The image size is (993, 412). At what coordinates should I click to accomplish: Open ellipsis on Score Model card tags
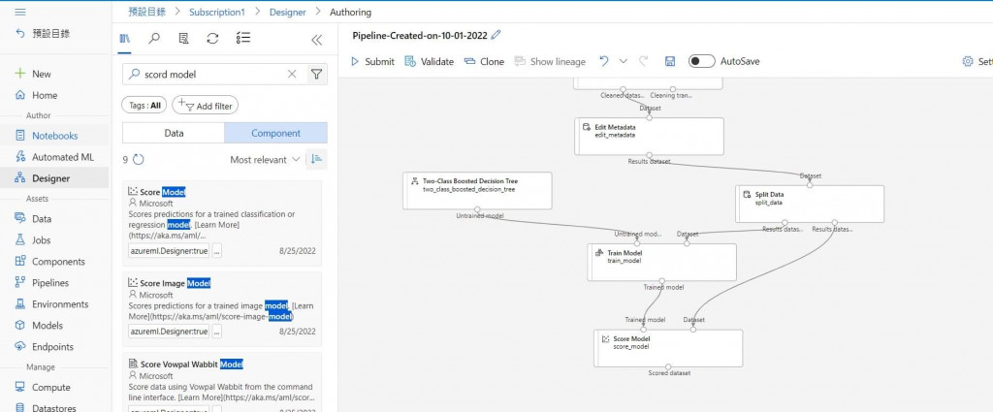tap(216, 251)
